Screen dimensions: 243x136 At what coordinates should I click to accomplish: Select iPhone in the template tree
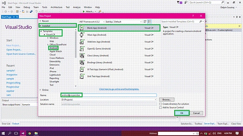pos(53,72)
